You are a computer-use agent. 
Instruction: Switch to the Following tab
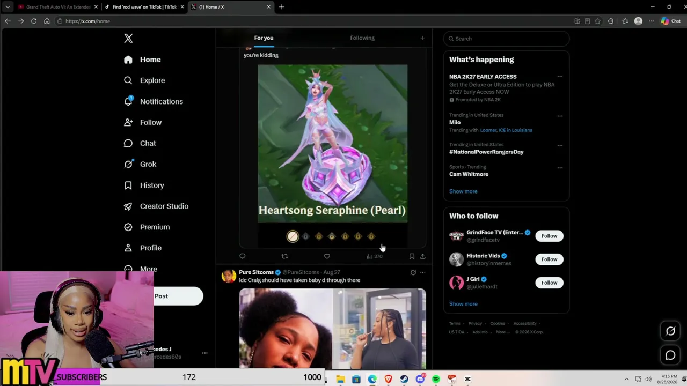[362, 38]
